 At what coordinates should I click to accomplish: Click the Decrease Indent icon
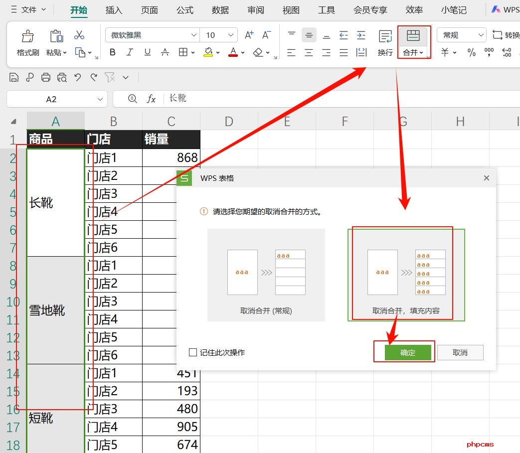click(344, 35)
